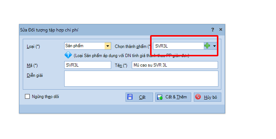This screenshot has height=139, width=276.
Task: Click the Sản phẩm combo box value
Action: point(85,46)
